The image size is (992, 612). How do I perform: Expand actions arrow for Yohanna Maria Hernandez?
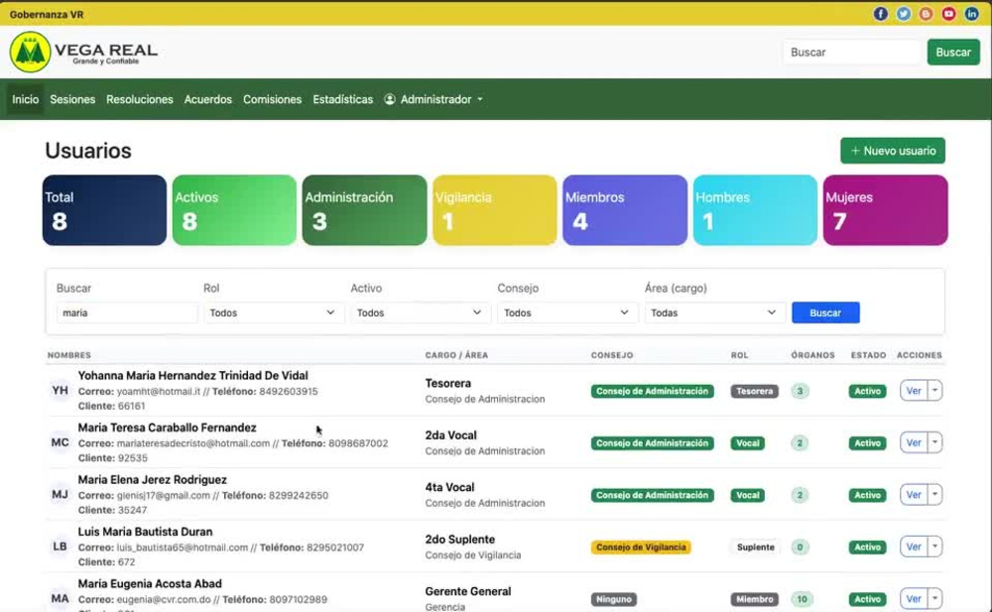[934, 391]
